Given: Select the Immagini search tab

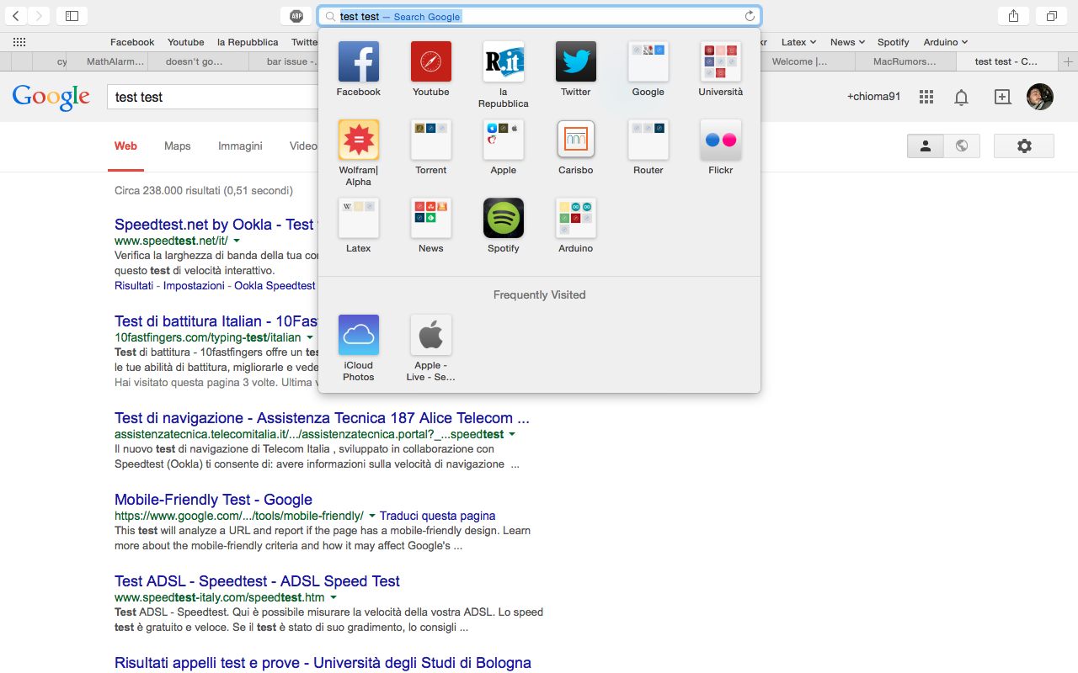Looking at the screenshot, I should (240, 146).
